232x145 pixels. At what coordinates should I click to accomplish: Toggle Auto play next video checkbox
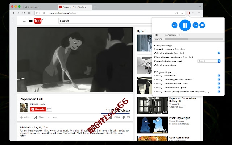coord(219,65)
